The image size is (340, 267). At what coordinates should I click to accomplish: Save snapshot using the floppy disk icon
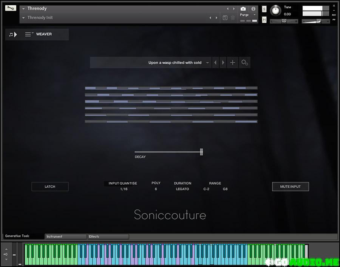pyautogui.click(x=225, y=18)
